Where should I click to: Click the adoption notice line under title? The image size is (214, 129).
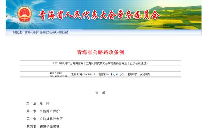point(100,63)
